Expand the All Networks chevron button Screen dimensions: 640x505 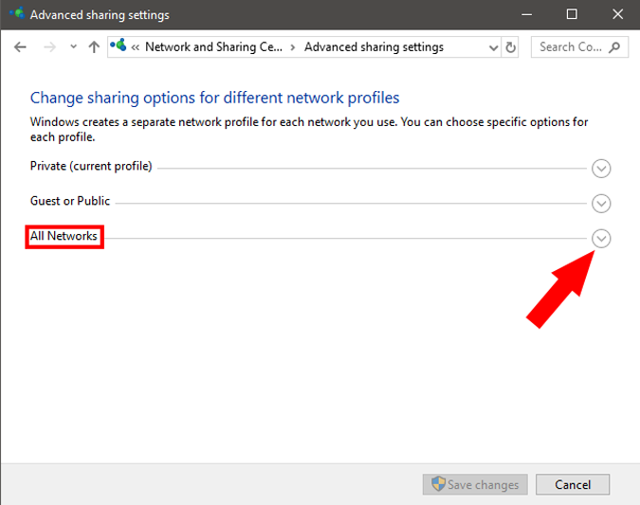601,239
